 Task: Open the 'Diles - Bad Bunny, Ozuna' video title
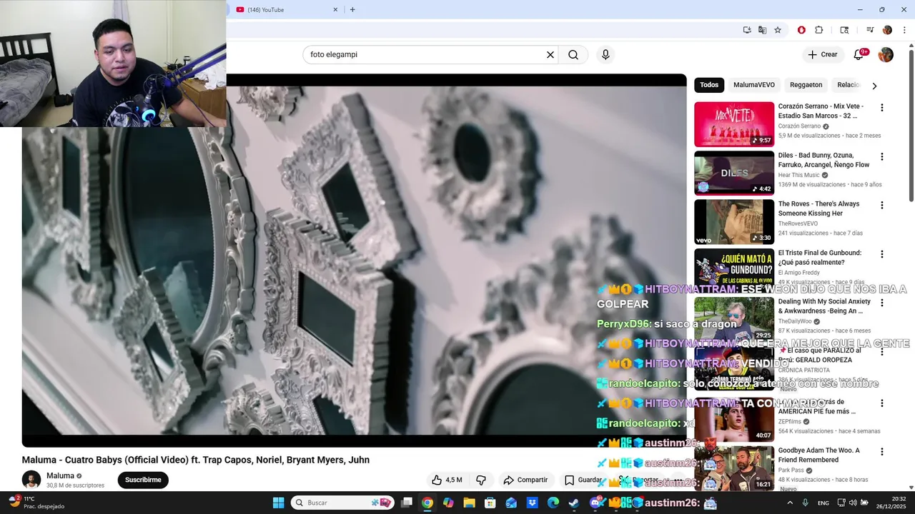823,160
